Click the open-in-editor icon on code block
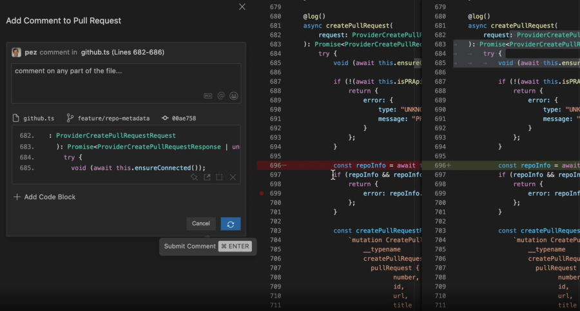Screen dimensions: 580x311 (x=207, y=177)
